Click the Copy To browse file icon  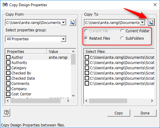pos(151,22)
